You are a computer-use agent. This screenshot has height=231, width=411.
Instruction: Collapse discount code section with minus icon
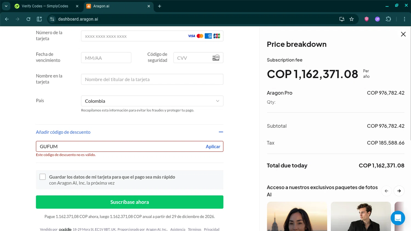pos(221,132)
